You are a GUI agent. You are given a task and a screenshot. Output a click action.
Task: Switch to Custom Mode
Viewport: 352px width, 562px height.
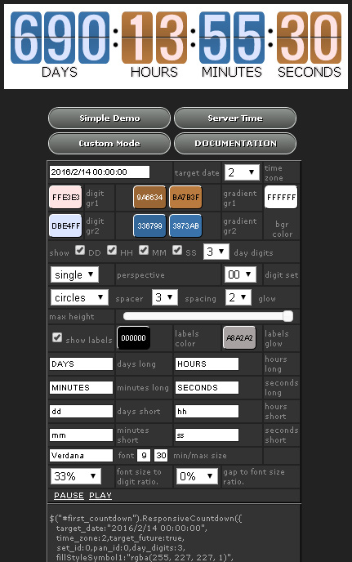[109, 144]
